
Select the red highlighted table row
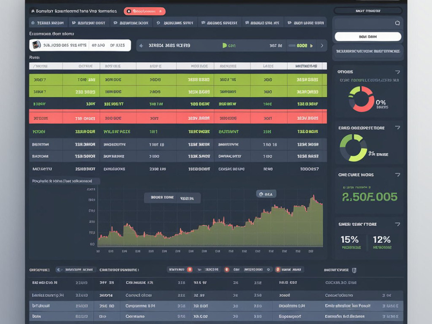pos(178,118)
